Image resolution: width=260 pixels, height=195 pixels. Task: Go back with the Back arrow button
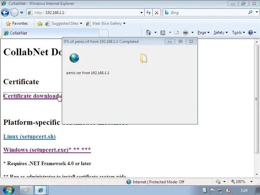click(5, 13)
